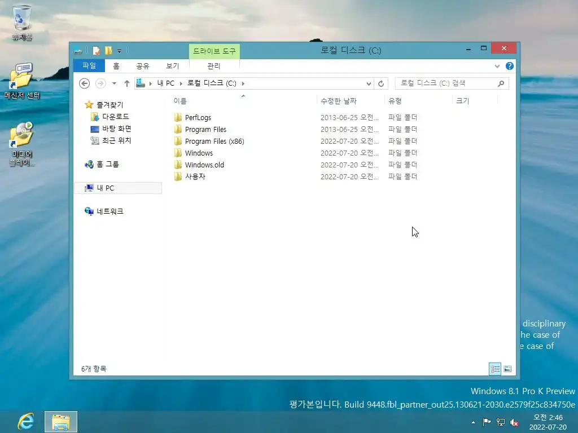Screen dimensions: 578x433
Task: Click the New Folder icon in quick access toolbar
Action: coord(108,50)
